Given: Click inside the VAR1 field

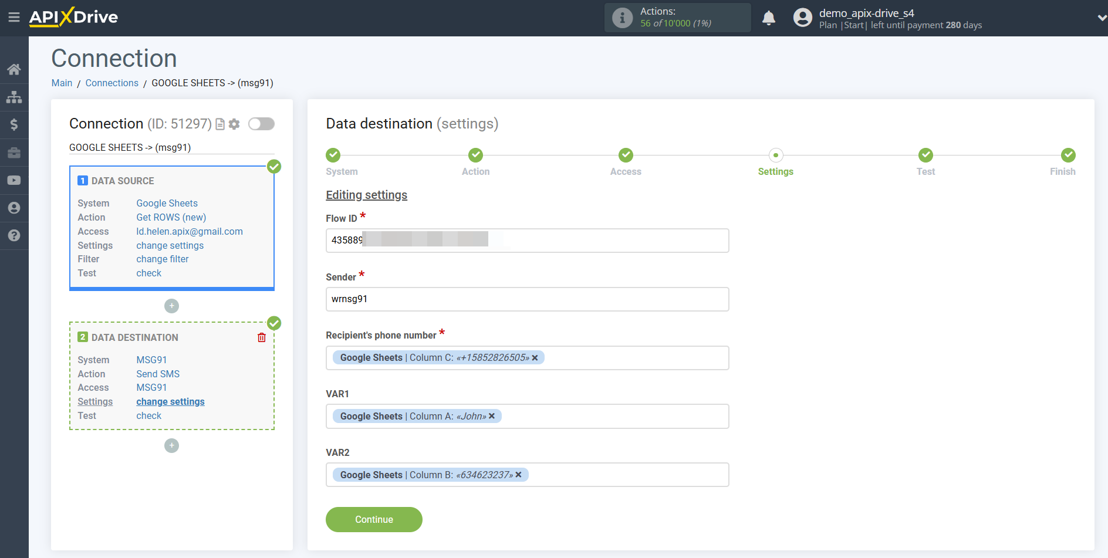Looking at the screenshot, I should click(x=527, y=416).
